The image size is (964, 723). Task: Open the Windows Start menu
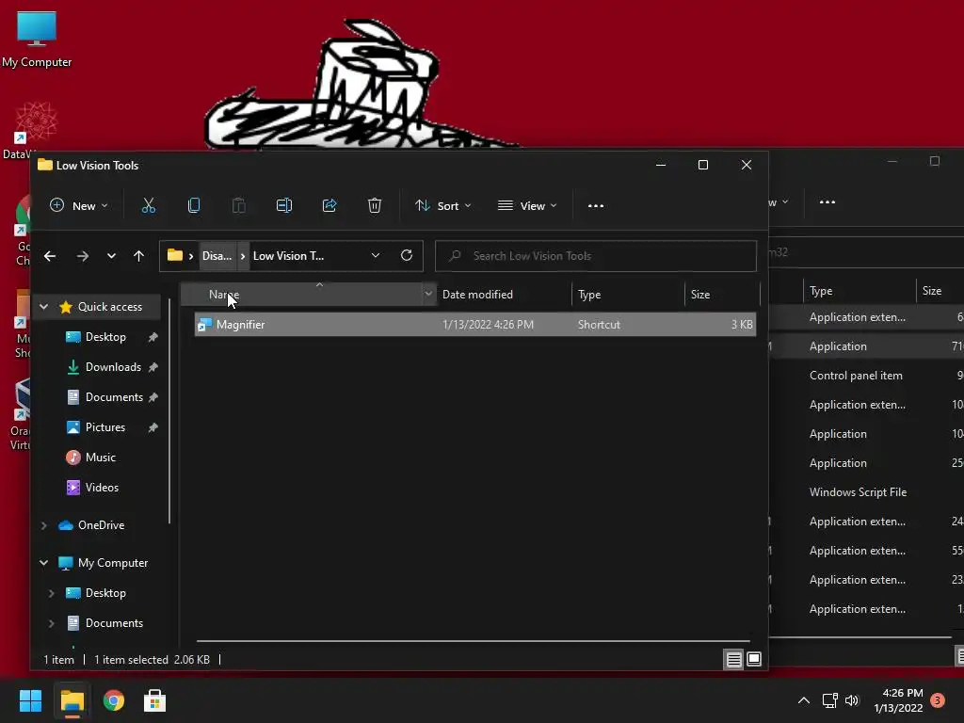point(30,700)
